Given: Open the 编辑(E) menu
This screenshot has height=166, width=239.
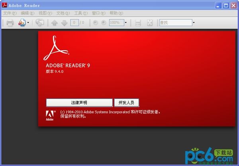Looking at the screenshot, I should click(27, 13).
